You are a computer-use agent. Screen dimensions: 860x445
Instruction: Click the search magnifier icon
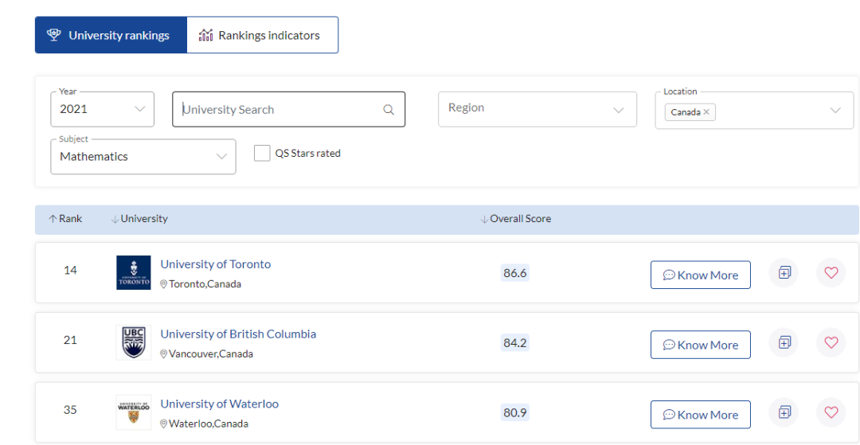coord(389,110)
